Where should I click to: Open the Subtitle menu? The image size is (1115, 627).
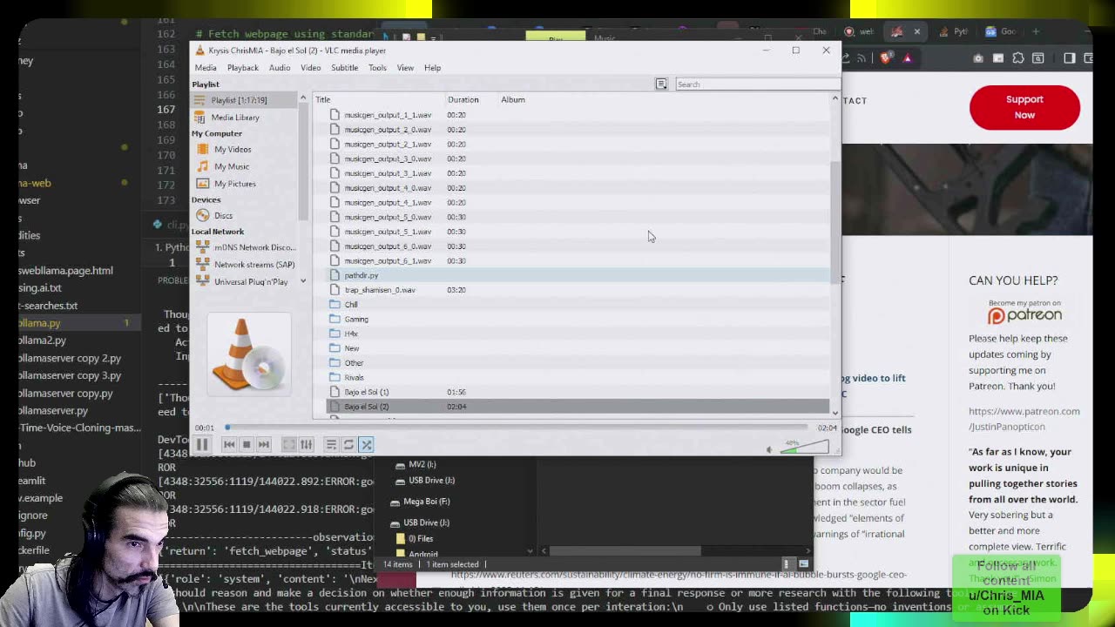[344, 68]
